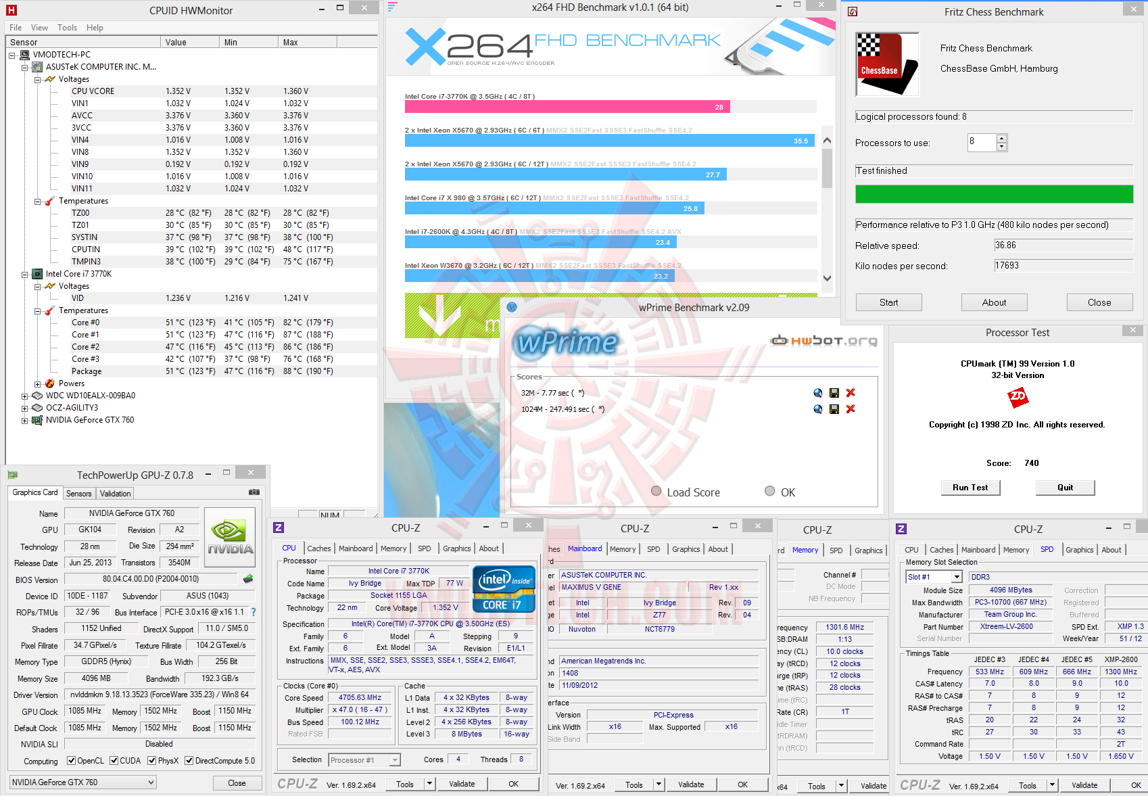
Task: Open the Slot #1 dropdown in CPU-Z SPD
Action: (934, 577)
